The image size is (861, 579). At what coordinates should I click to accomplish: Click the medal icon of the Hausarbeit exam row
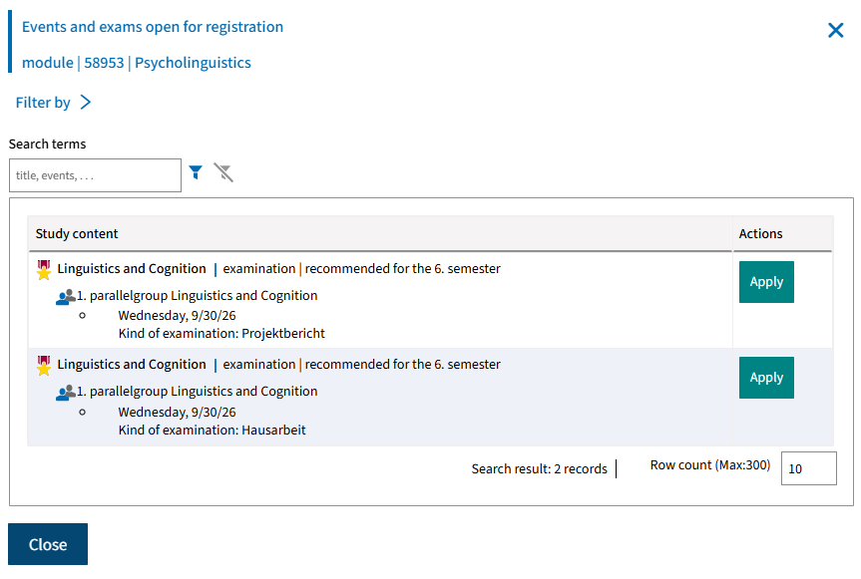pos(44,366)
